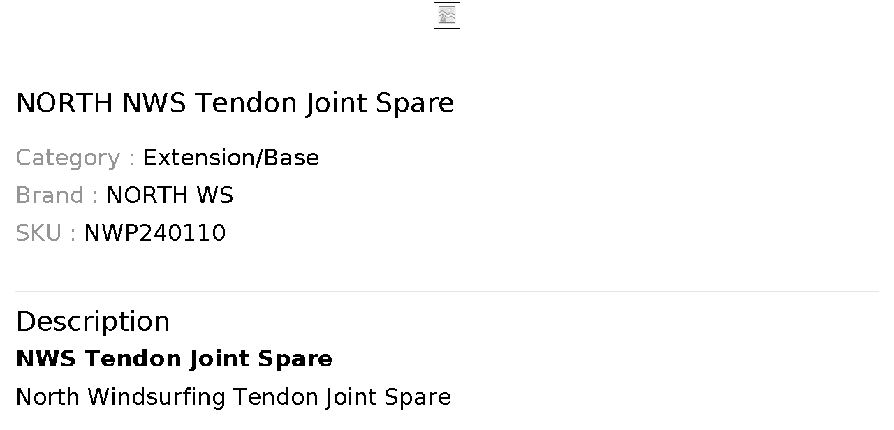This screenshot has width=894, height=430.
Task: Click the Description section heading
Action: 93,322
